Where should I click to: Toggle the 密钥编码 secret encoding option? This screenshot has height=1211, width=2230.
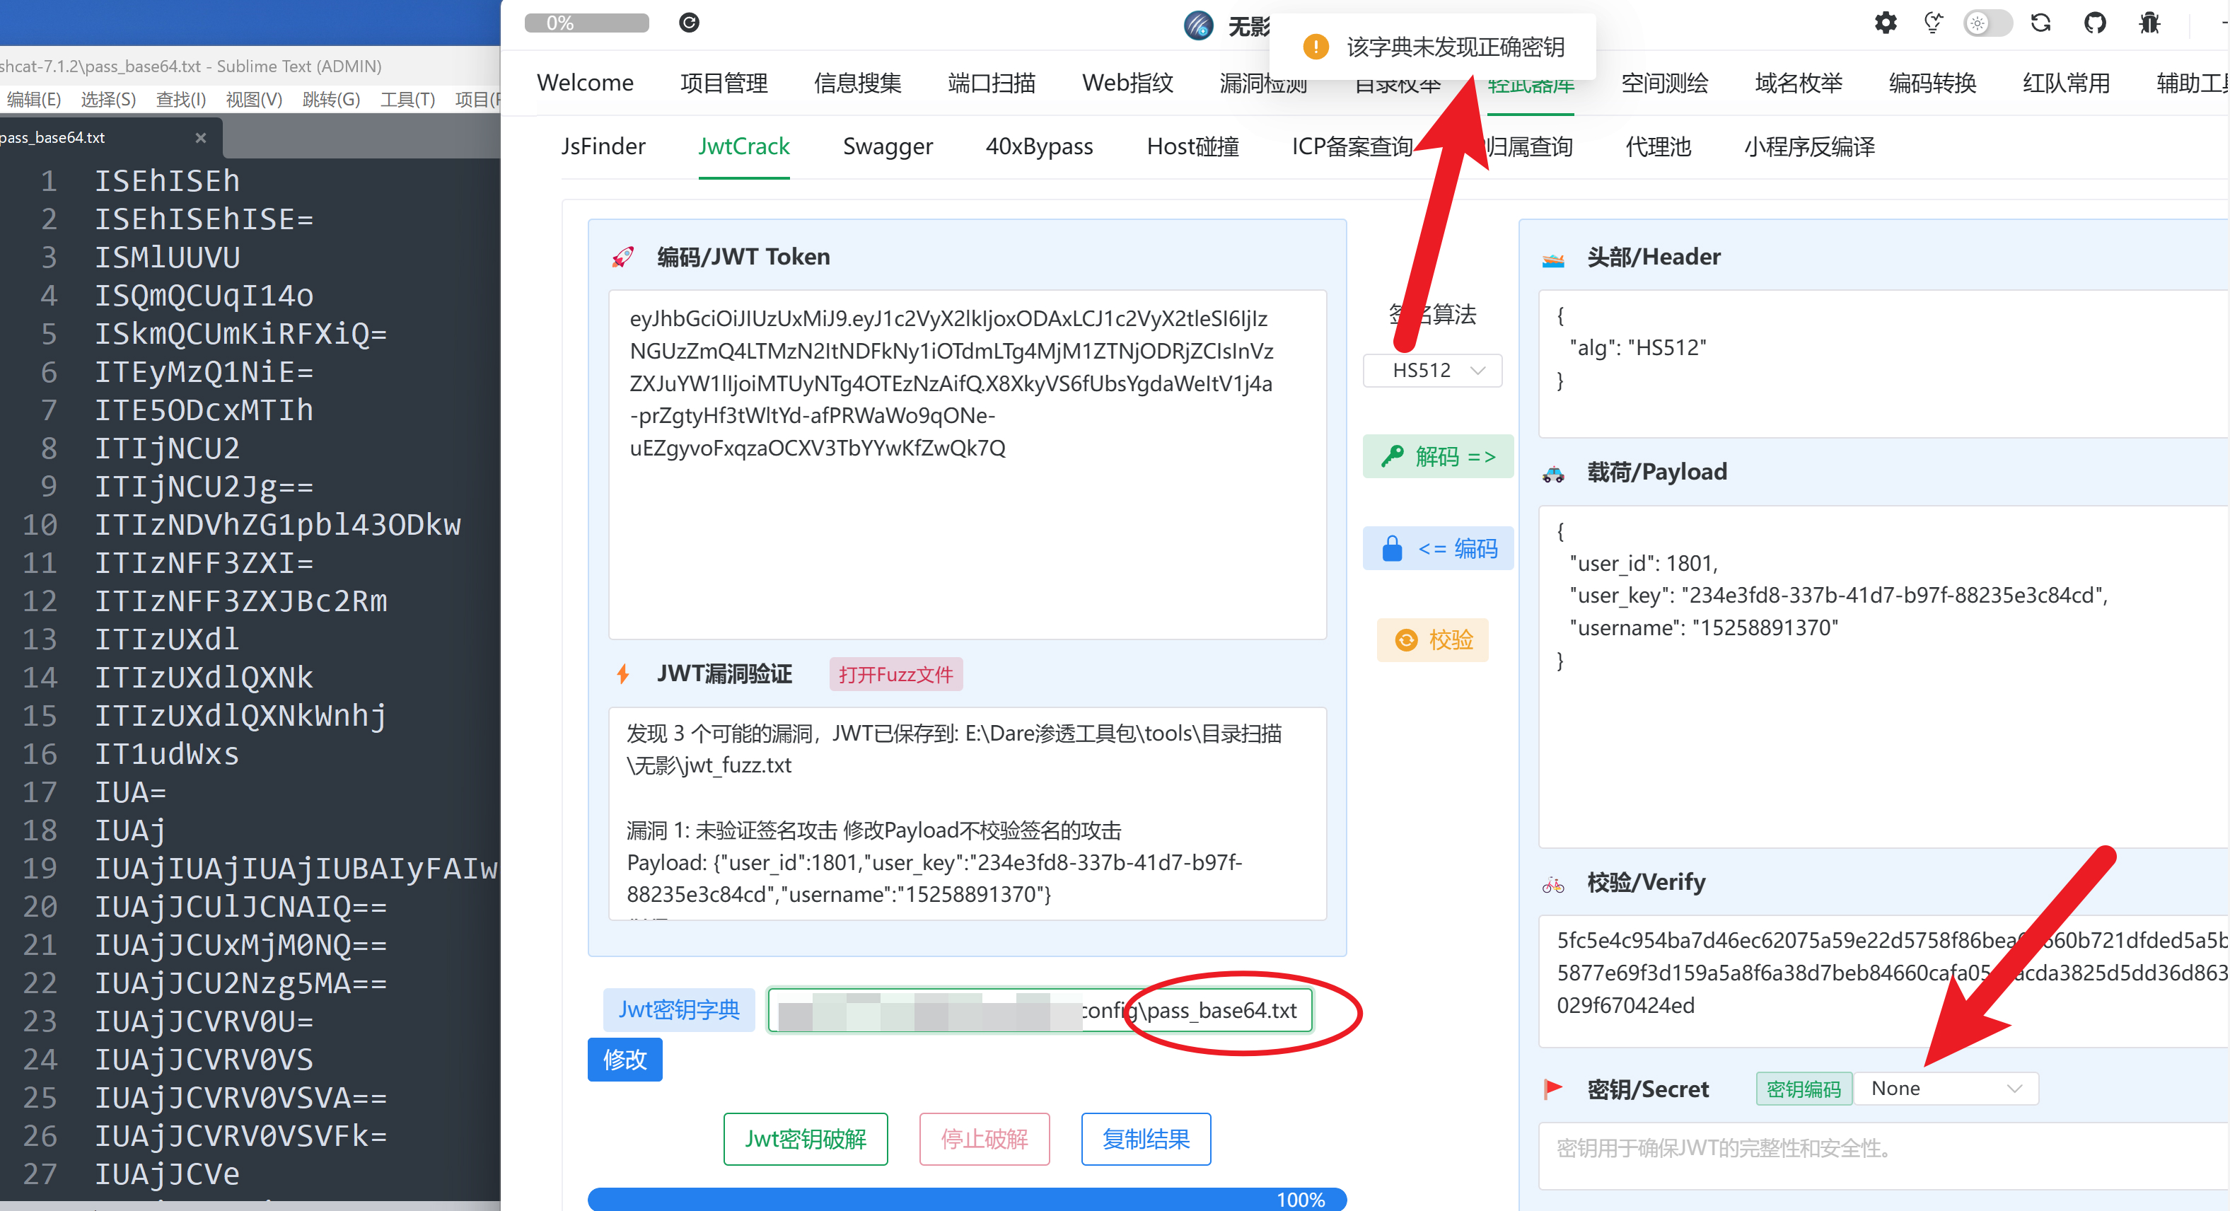coord(1804,1088)
